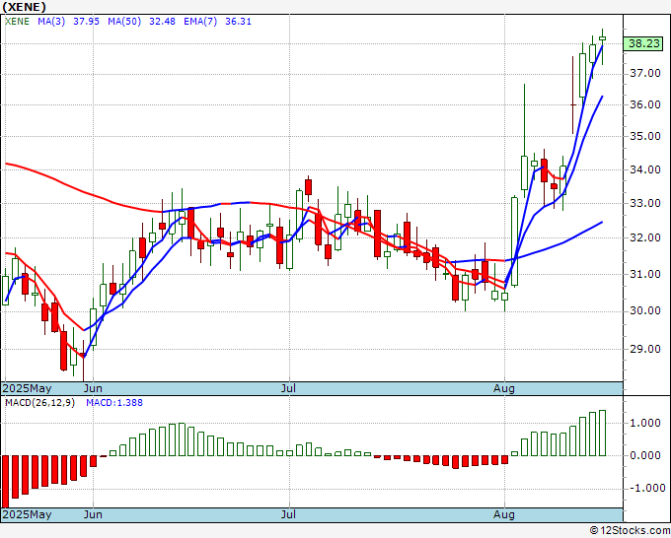Click the EMA(7) legend label
This screenshot has height=538, width=671.
tap(200, 22)
